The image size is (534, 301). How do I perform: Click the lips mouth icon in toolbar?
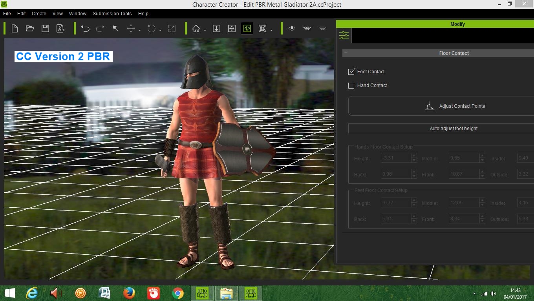[307, 29]
